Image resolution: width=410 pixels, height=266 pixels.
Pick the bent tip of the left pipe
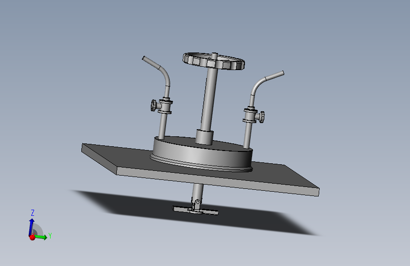pyautogui.click(x=151, y=62)
